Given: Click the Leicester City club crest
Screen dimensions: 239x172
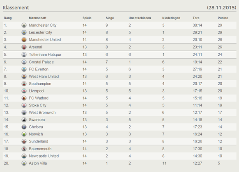Looking at the screenshot, I should click(x=24, y=32).
